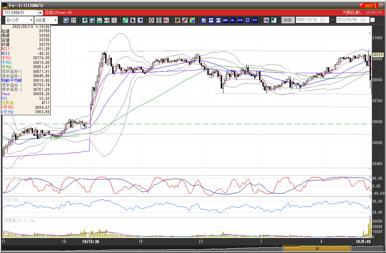Click the 18/16:30 time axis label
The height and width of the screenshot is (253, 386).
tap(90, 242)
